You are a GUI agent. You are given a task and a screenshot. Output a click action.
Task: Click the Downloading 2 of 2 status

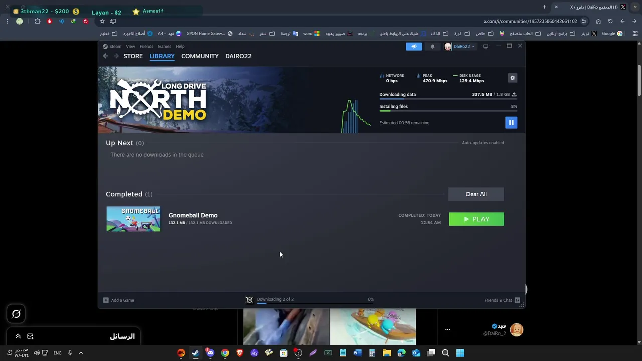[275, 299]
